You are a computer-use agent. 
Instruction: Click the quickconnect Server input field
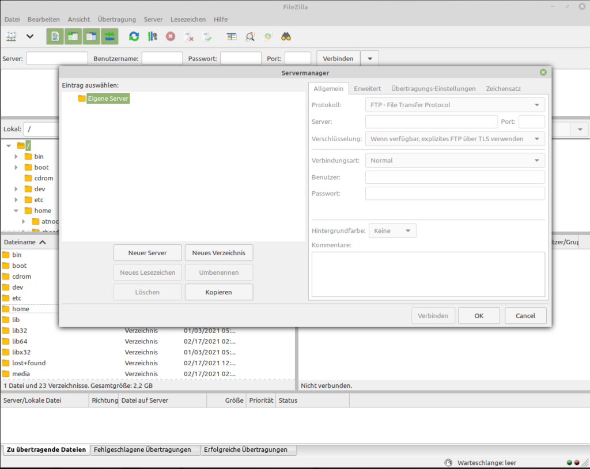[57, 58]
